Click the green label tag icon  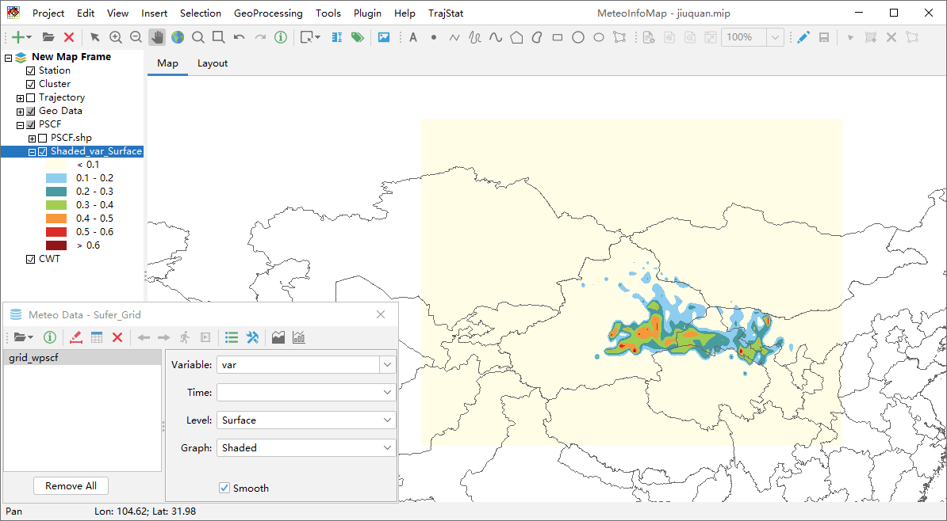click(358, 37)
